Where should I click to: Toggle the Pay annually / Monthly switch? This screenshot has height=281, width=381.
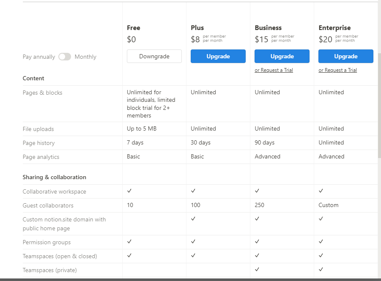(x=65, y=57)
